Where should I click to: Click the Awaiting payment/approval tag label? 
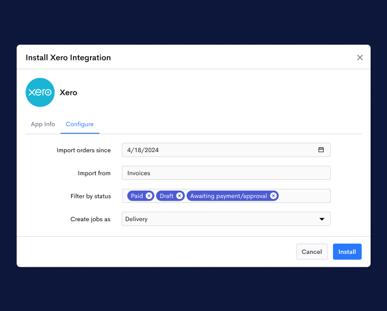tap(229, 196)
